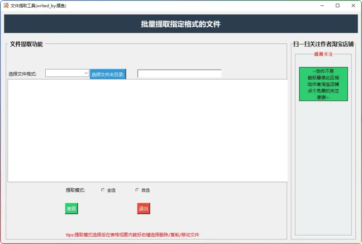Screen dimensions: 362x244
Task: Click the green 创作不易 notice box
Action: click(324, 84)
